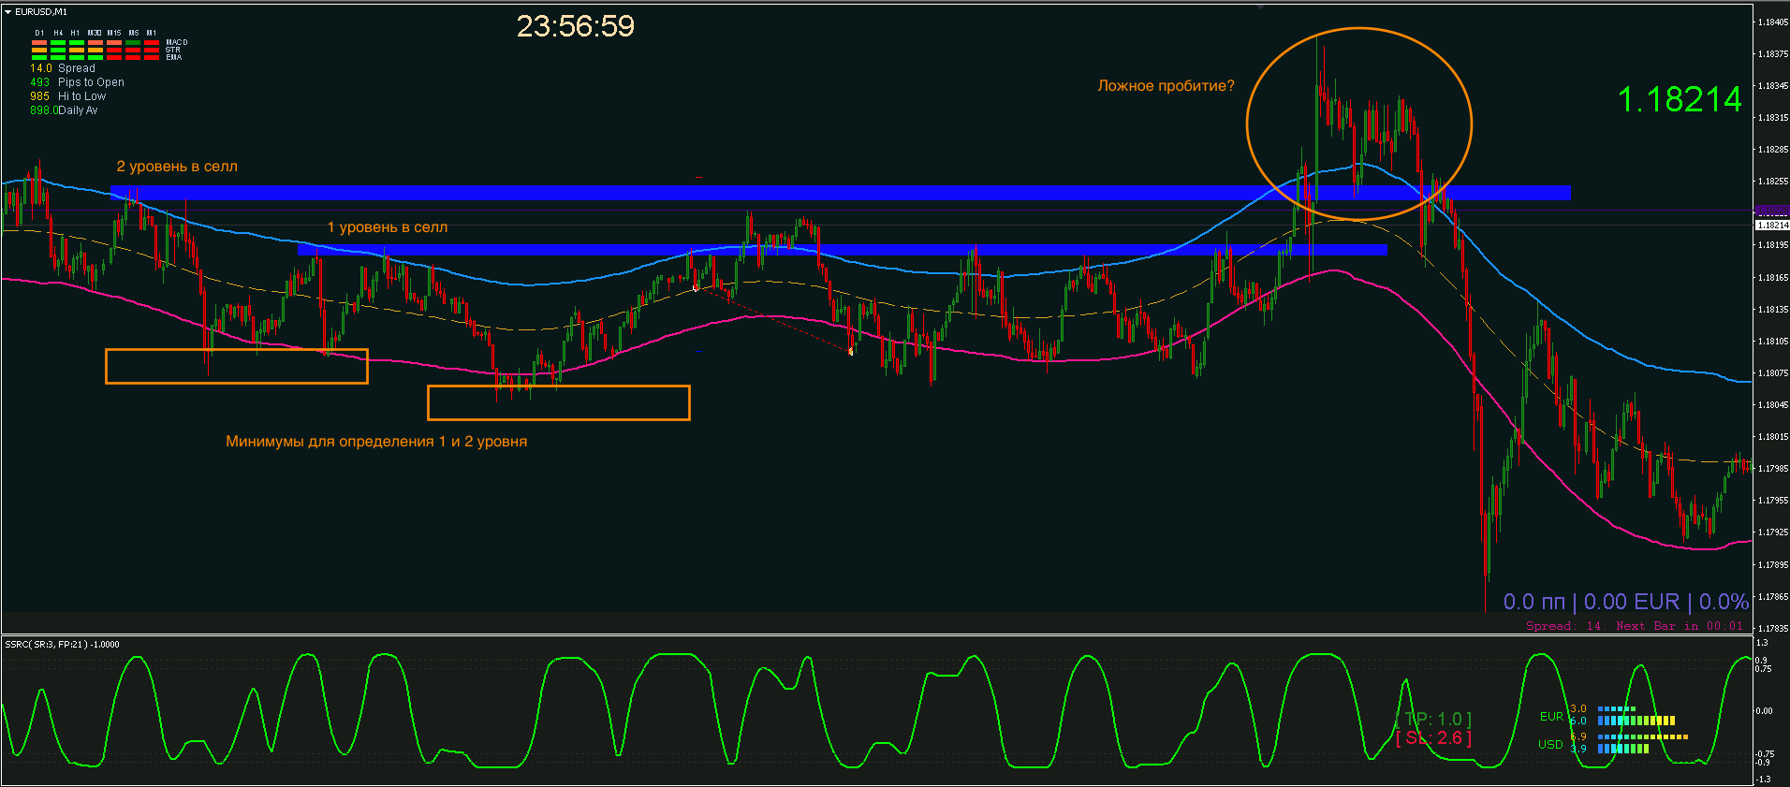Click the 1.18405 price axis label

[x=1773, y=22]
